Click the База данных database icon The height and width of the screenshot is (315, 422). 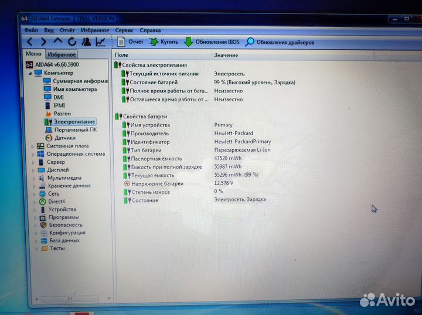click(x=44, y=241)
